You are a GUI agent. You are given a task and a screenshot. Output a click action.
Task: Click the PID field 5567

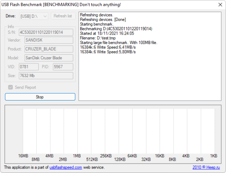63,67
